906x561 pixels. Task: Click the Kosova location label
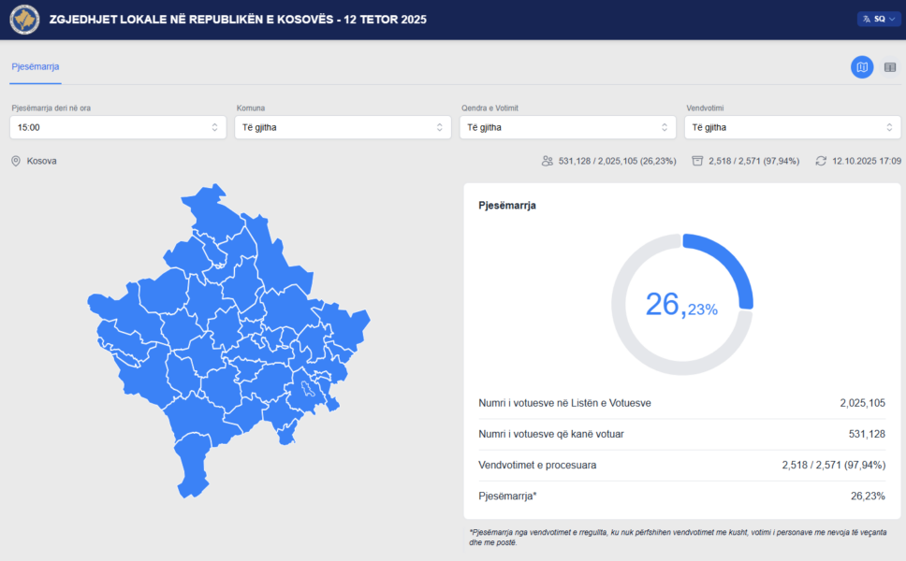(42, 161)
